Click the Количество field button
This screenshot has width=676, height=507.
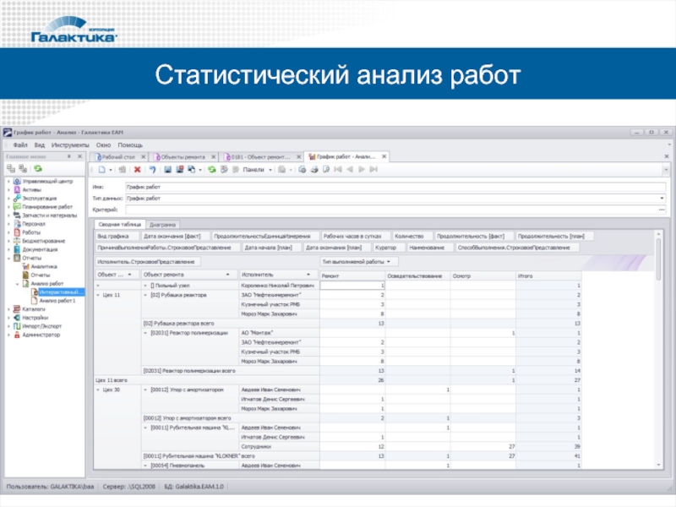(x=412, y=237)
